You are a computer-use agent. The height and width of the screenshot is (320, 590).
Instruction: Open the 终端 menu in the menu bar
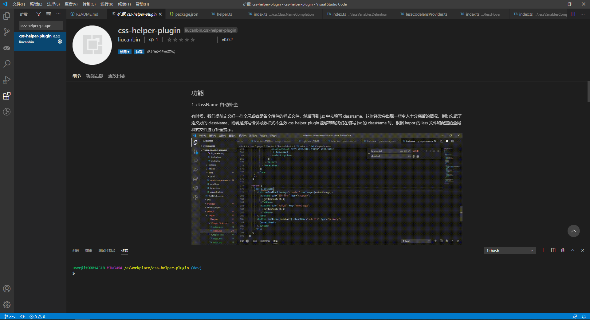124,4
